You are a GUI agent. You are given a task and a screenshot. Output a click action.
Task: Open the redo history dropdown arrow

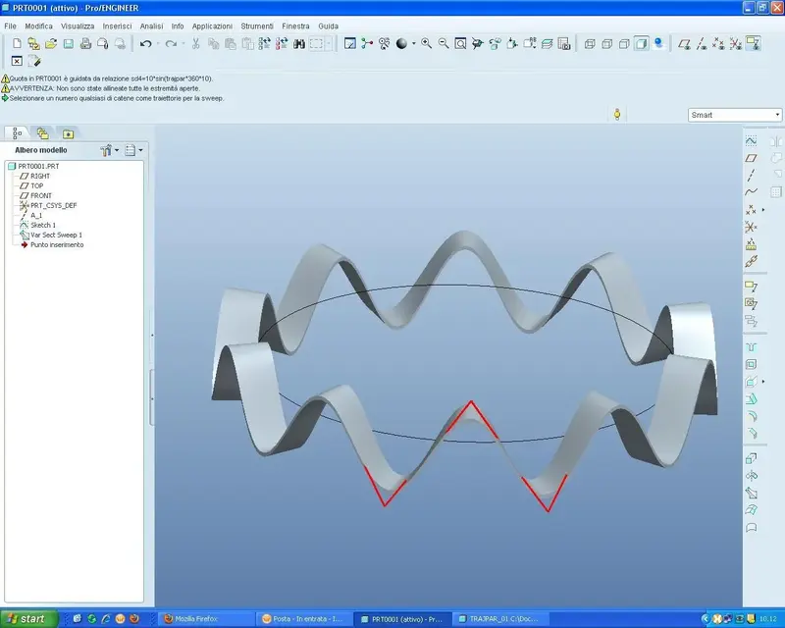[x=183, y=43]
